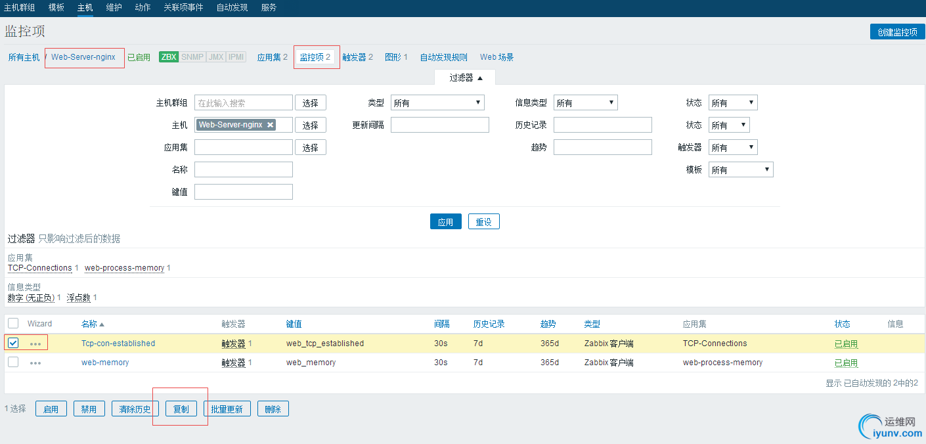This screenshot has width=926, height=444.
Task: Open the 维护 top menu
Action: pyautogui.click(x=114, y=8)
